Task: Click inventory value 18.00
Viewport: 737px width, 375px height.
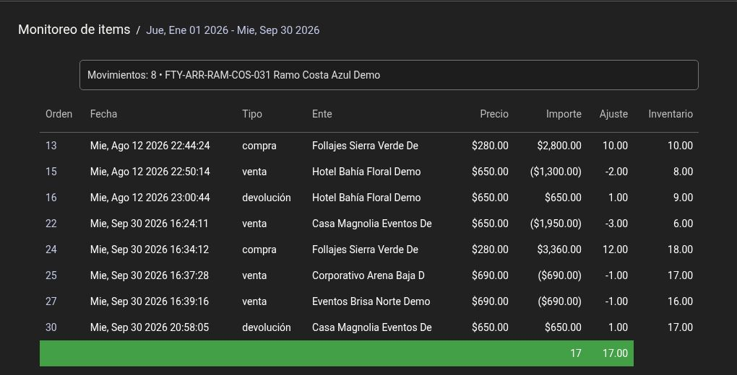Action: (x=680, y=250)
